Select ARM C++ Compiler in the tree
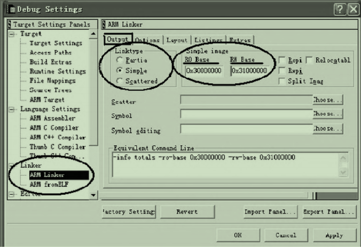The image size is (361, 247). click(58, 137)
